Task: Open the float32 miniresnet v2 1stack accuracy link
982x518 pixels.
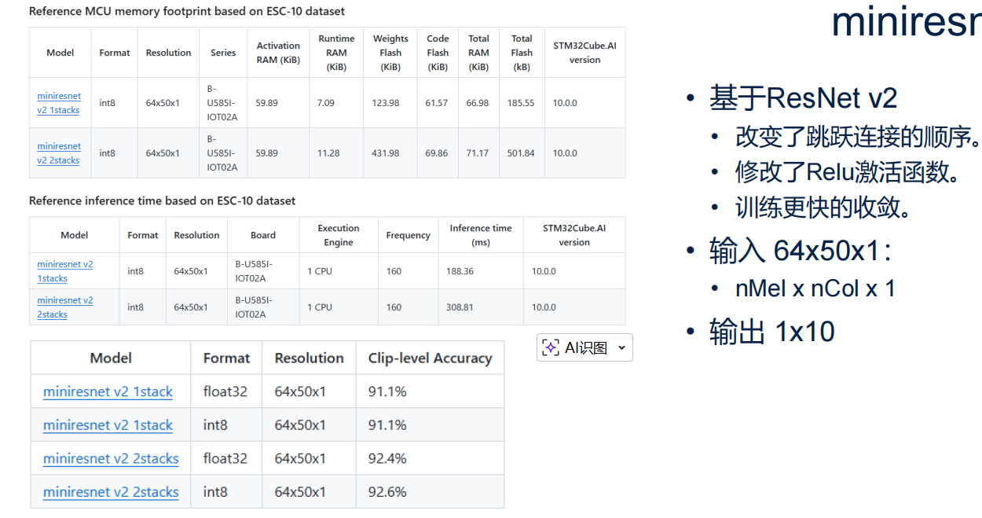Action: [108, 391]
